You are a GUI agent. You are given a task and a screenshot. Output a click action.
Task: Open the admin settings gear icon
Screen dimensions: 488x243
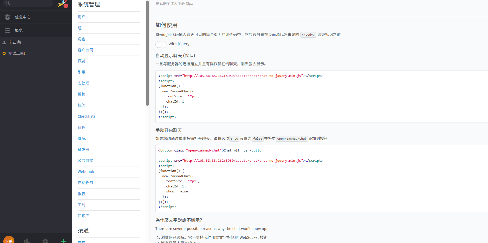click(45, 241)
